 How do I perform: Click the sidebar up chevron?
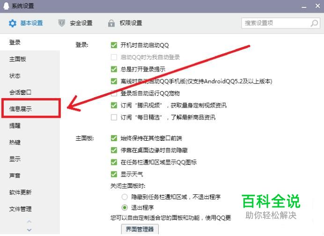pyautogui.click(x=29, y=222)
